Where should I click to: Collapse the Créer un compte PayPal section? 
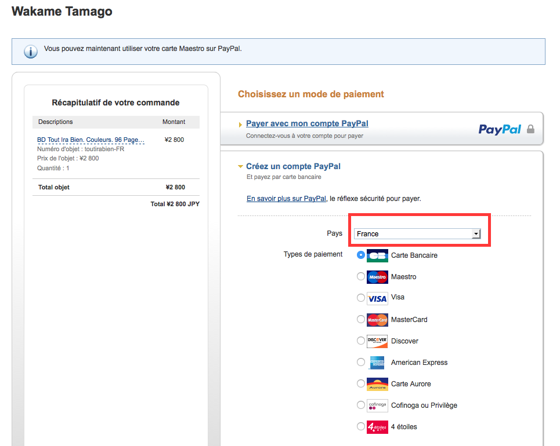240,166
